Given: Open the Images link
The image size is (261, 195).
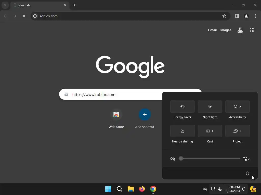Looking at the screenshot, I should pos(226,30).
